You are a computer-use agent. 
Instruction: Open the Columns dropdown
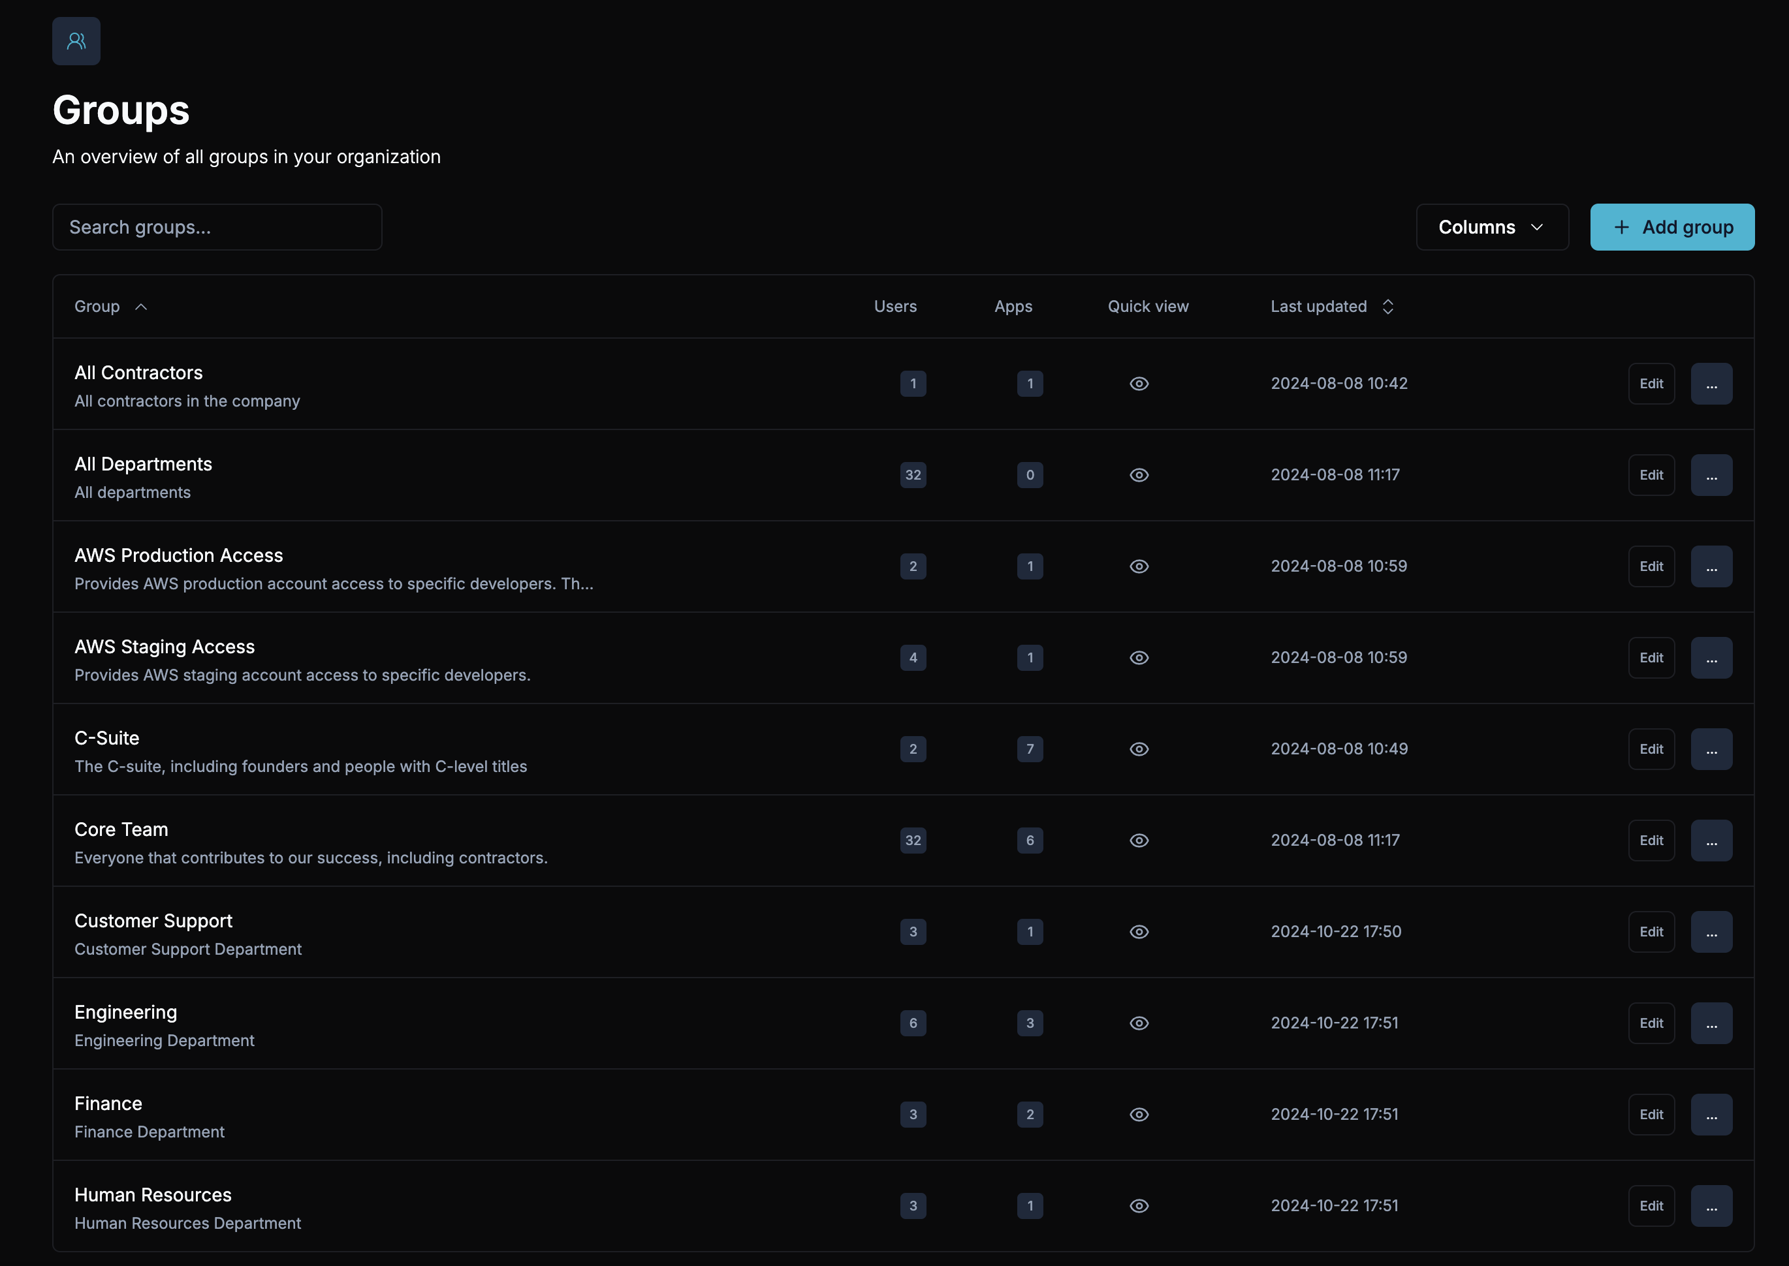coord(1491,228)
